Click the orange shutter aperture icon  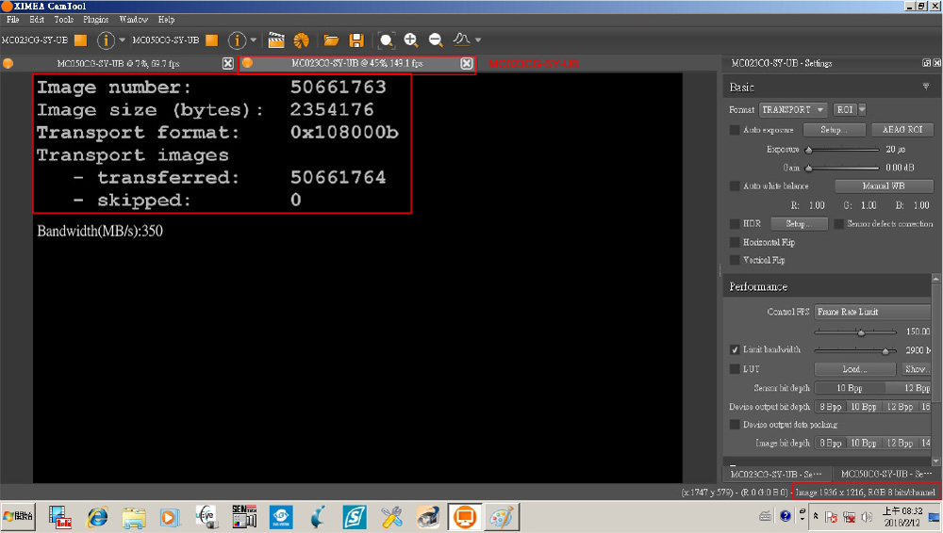[301, 40]
